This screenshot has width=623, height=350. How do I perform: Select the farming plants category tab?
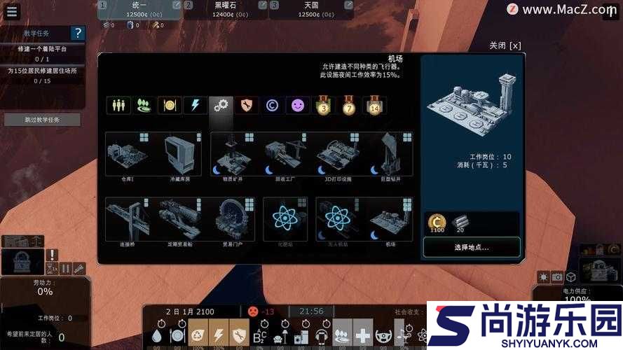coord(144,106)
